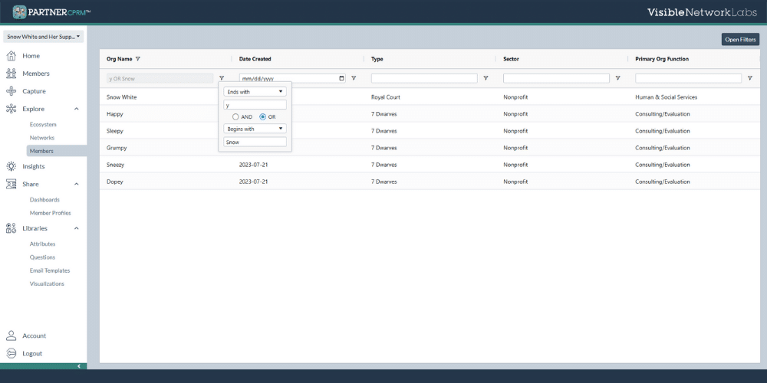
Task: Open the Type column filter icon
Action: click(486, 78)
